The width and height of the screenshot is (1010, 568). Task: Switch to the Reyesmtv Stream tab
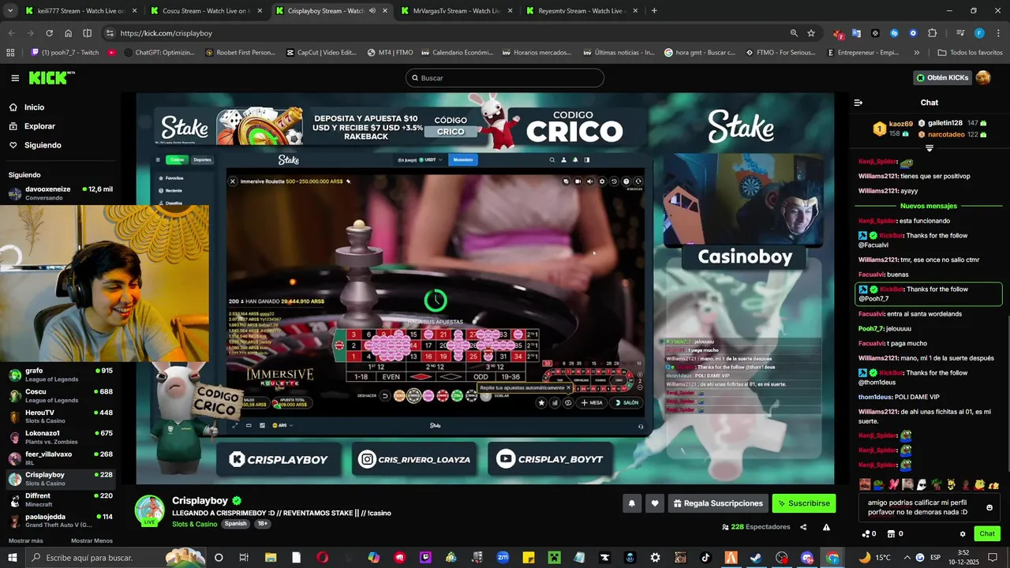(x=582, y=11)
